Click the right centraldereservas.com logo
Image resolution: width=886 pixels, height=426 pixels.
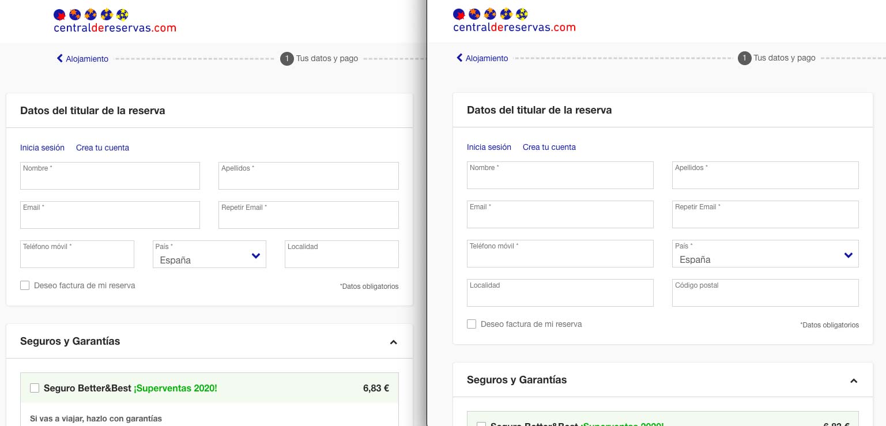pos(514,21)
